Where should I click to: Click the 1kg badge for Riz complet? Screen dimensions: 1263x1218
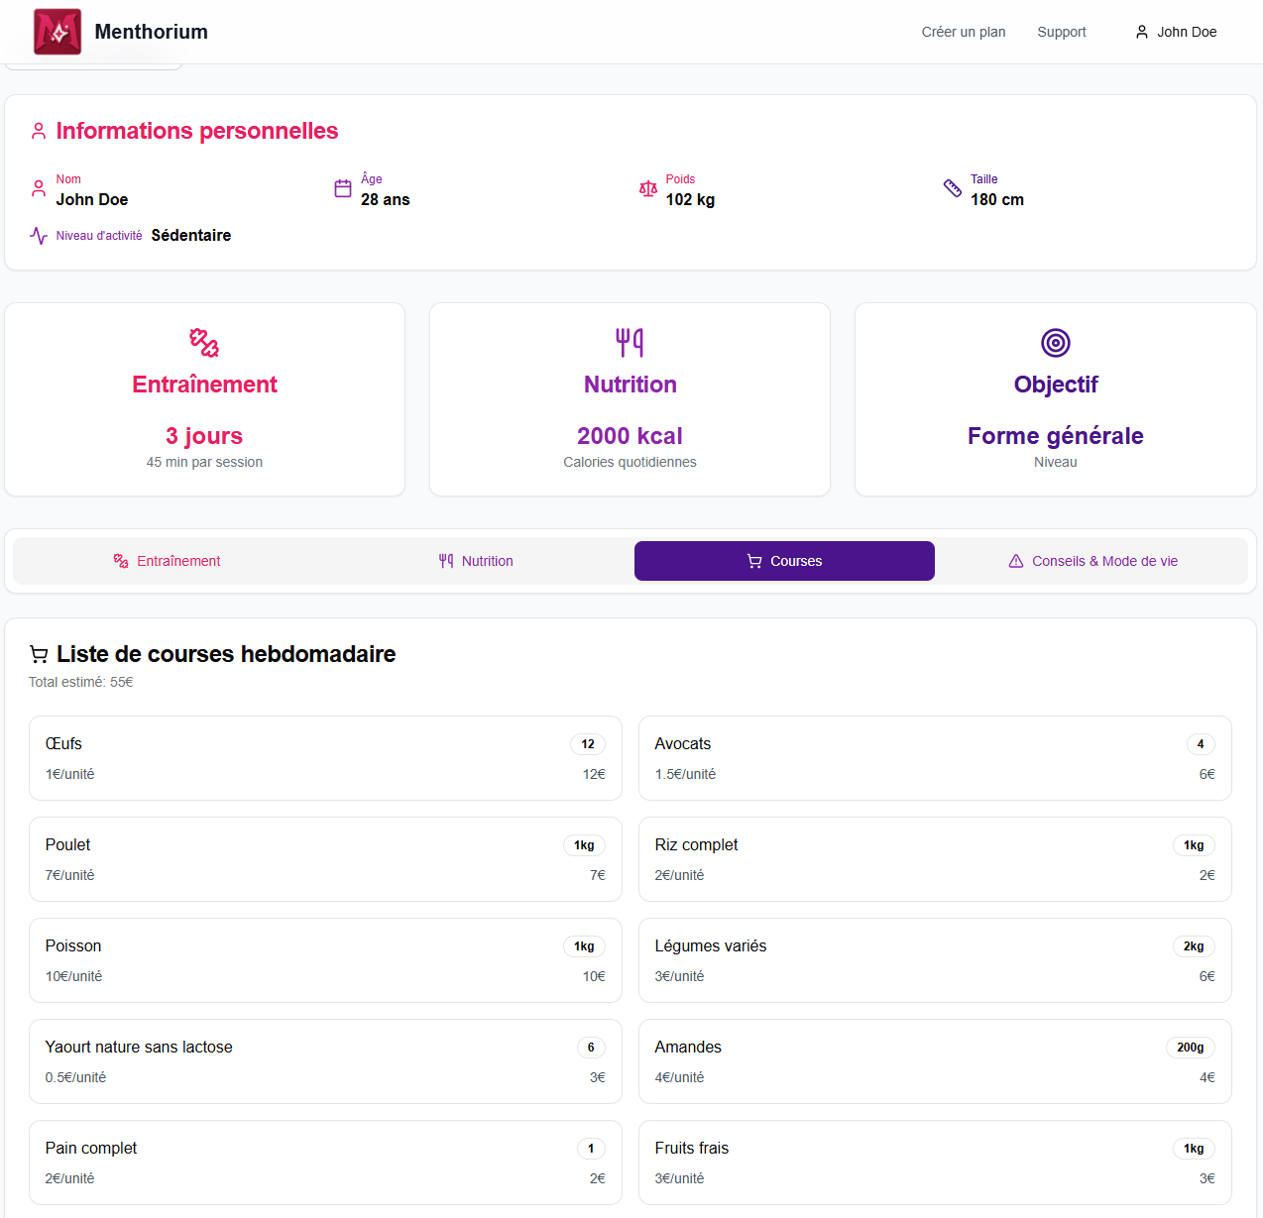(x=1194, y=845)
